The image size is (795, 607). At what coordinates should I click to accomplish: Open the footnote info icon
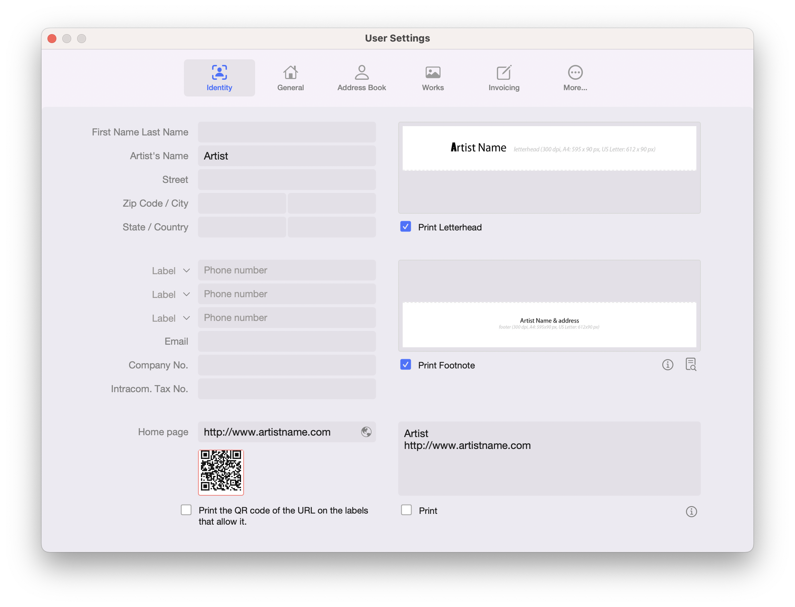[668, 365]
